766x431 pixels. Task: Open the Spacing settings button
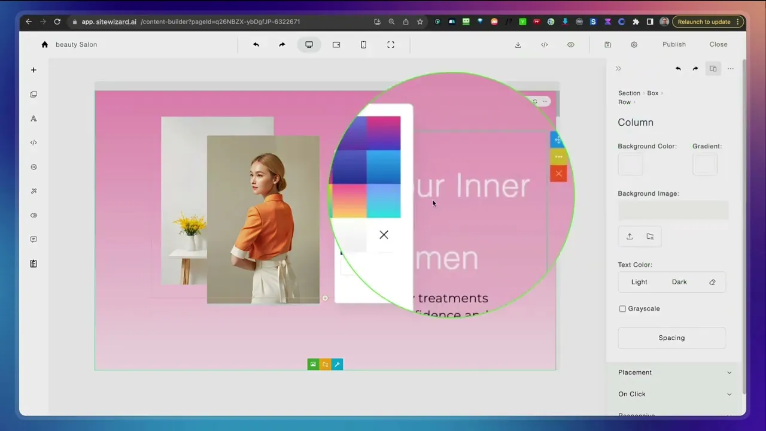point(671,338)
